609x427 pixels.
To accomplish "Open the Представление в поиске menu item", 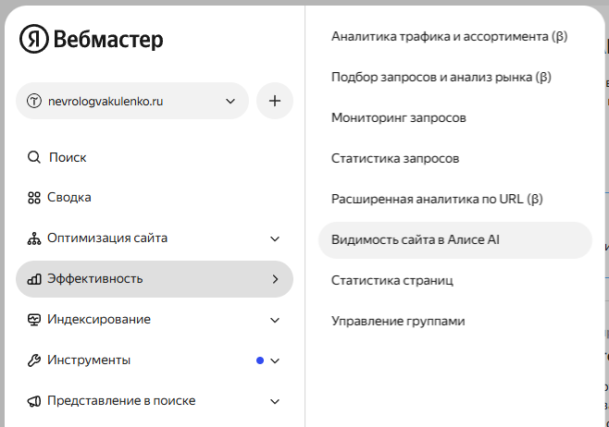I will (155, 401).
